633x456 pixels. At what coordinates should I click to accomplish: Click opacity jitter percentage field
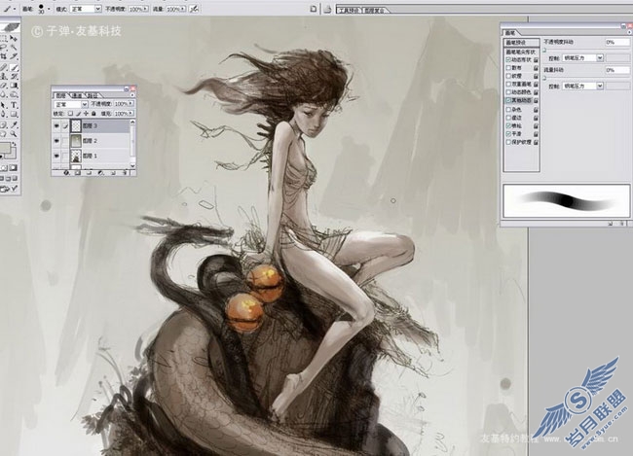pyautogui.click(x=617, y=42)
